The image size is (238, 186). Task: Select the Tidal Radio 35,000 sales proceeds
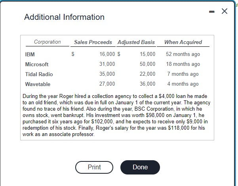tap(107, 74)
